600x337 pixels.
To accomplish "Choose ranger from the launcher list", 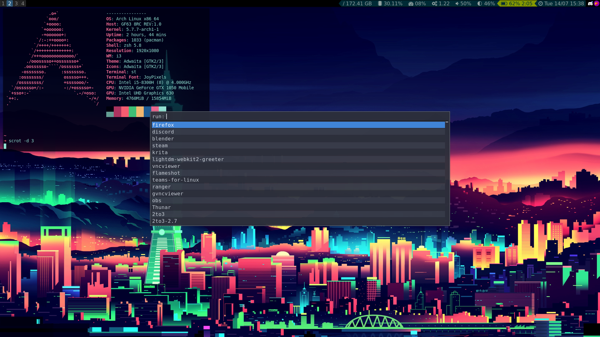I will point(298,187).
